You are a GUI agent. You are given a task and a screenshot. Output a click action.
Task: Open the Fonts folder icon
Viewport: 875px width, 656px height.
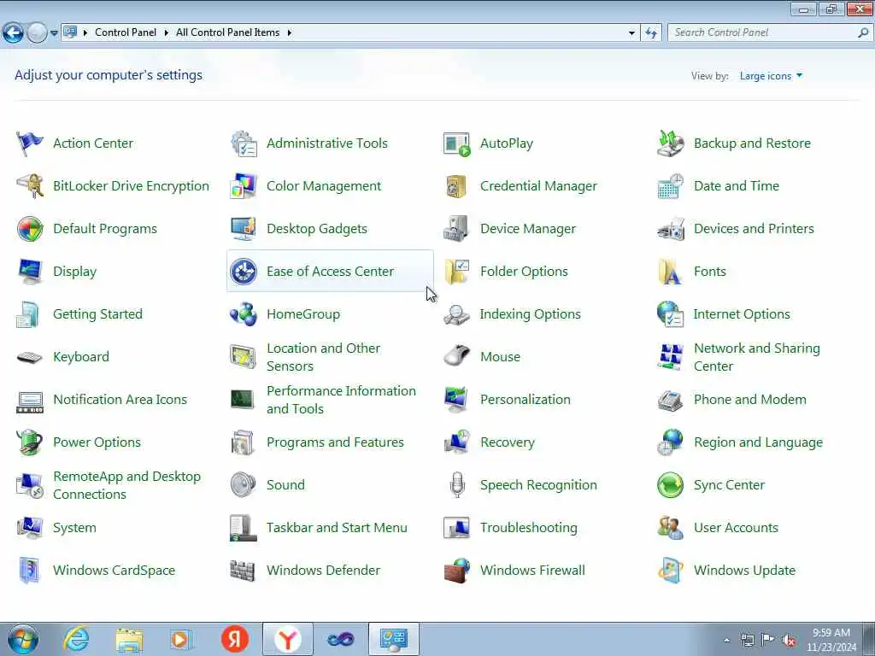click(670, 272)
